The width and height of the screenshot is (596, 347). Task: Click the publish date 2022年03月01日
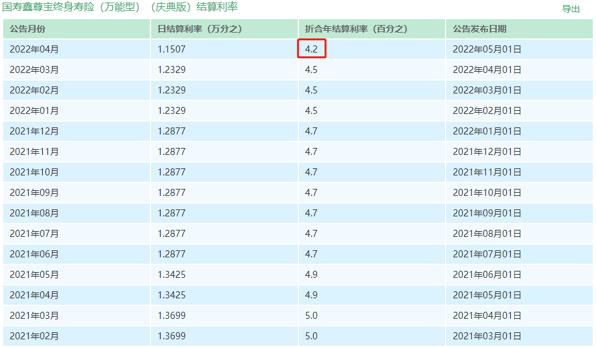(487, 90)
